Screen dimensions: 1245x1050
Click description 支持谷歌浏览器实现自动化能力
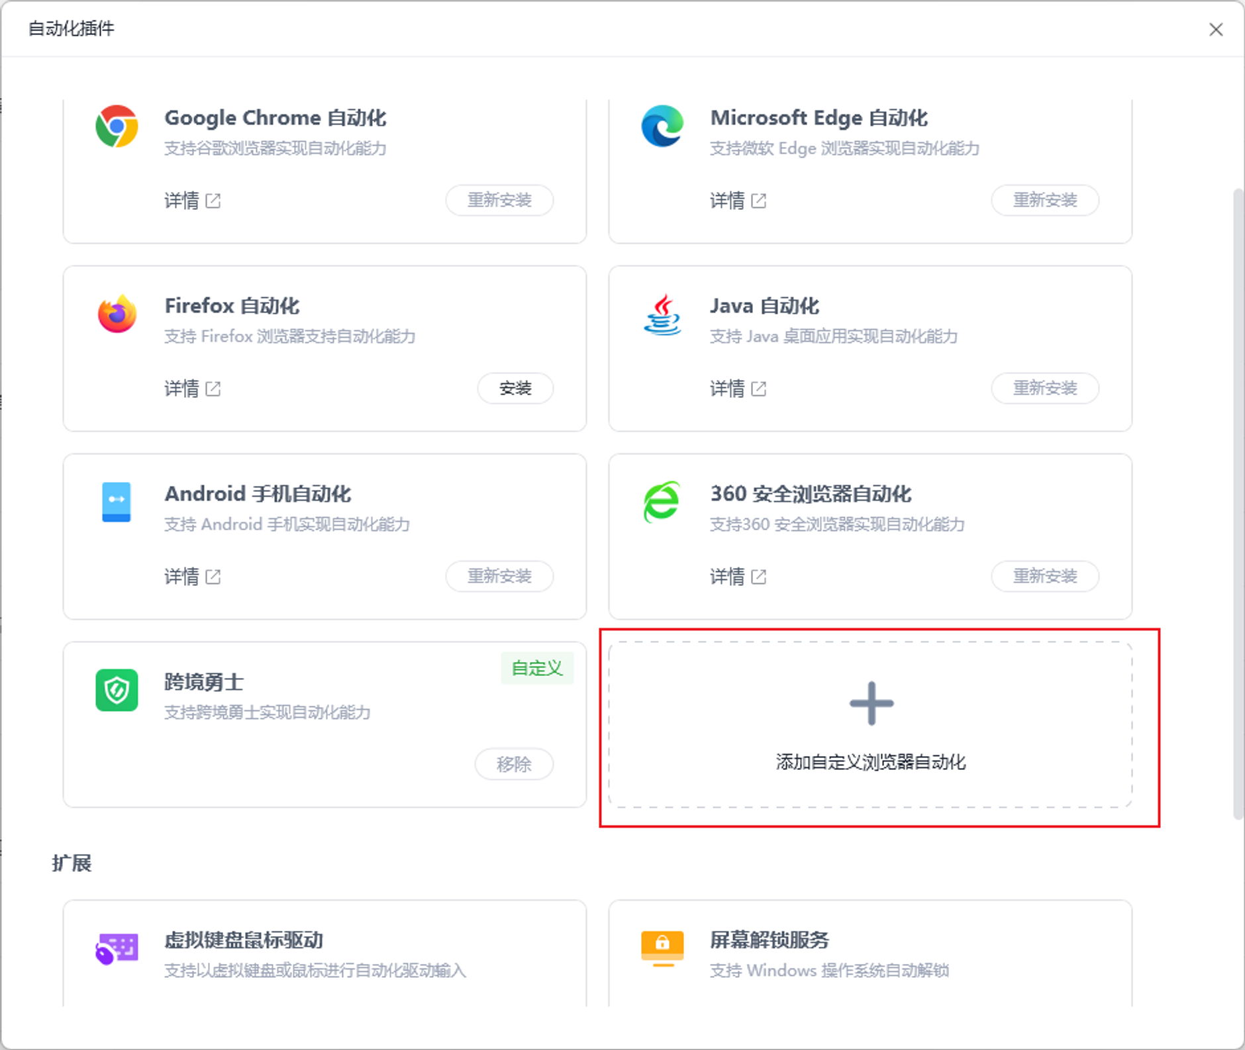275,148
